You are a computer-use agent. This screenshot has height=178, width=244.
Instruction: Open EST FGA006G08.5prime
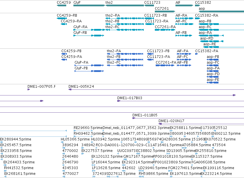point(208,163)
